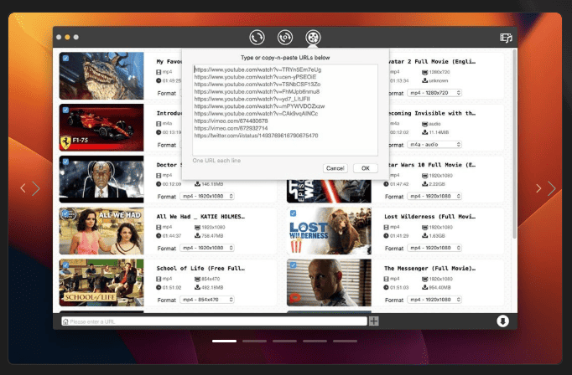Viewport: 572px width, 375px height.
Task: Toggle the School of Life checkbox
Action: 65,265
